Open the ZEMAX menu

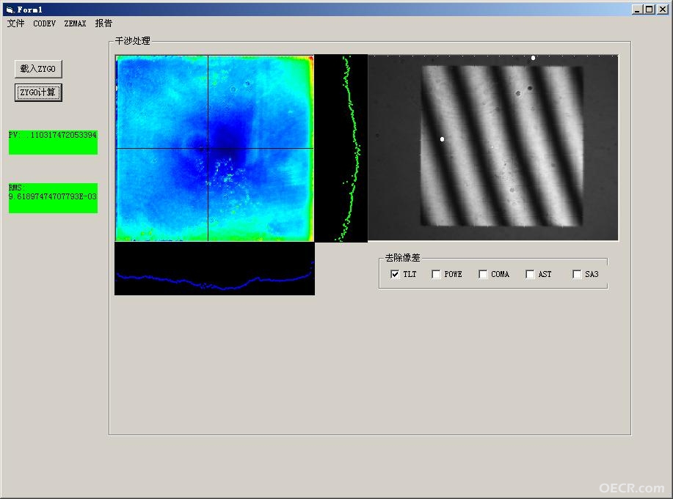75,23
